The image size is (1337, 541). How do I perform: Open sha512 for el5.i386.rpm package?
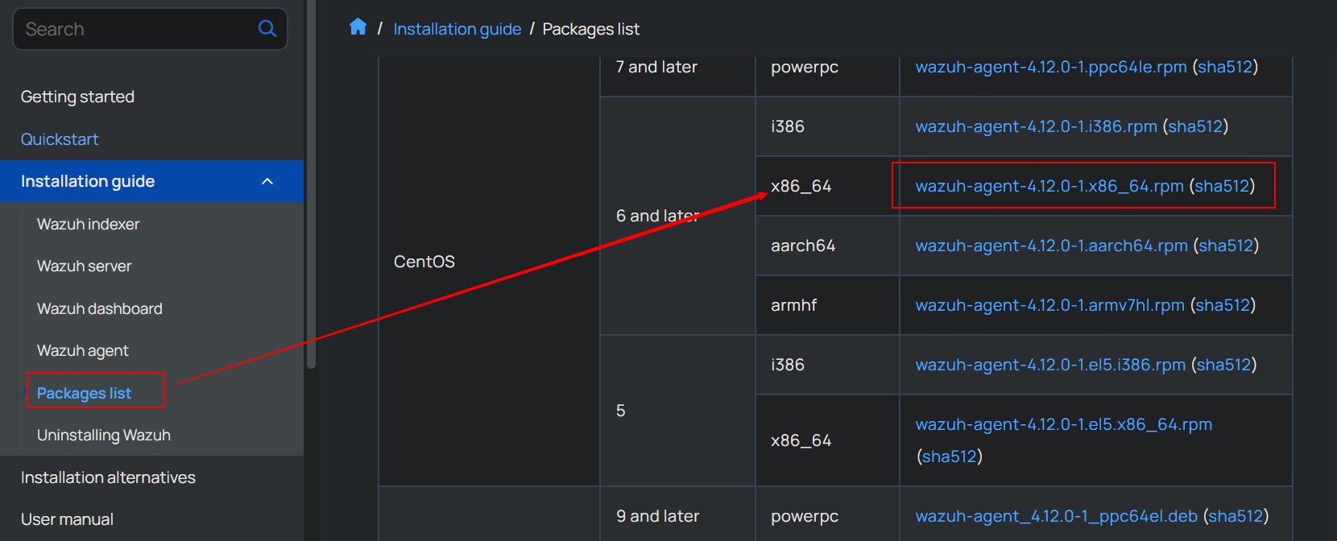pos(1223,365)
